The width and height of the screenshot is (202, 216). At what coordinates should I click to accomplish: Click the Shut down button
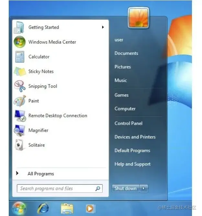pyautogui.click(x=126, y=188)
